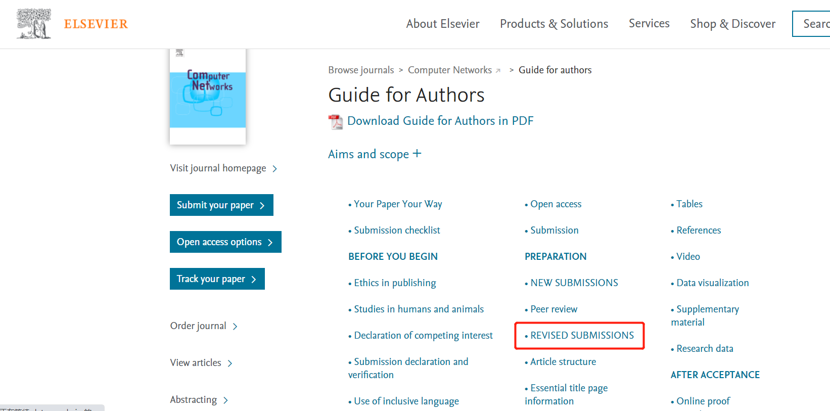Click the arrow next to Visit journal homepage
The height and width of the screenshot is (411, 830).
[x=274, y=169]
